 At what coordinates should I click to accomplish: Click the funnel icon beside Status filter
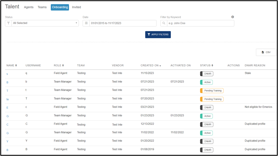8,23
